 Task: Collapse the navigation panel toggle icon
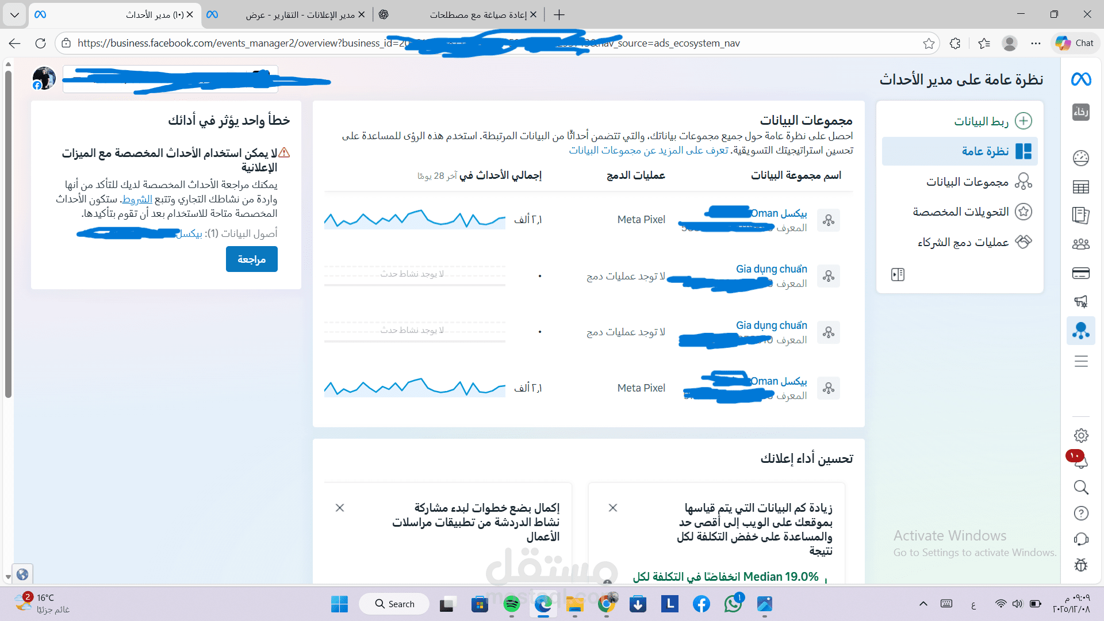[898, 275]
